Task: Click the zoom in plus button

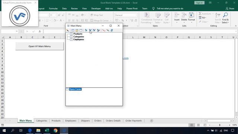Action: click(x=229, y=125)
